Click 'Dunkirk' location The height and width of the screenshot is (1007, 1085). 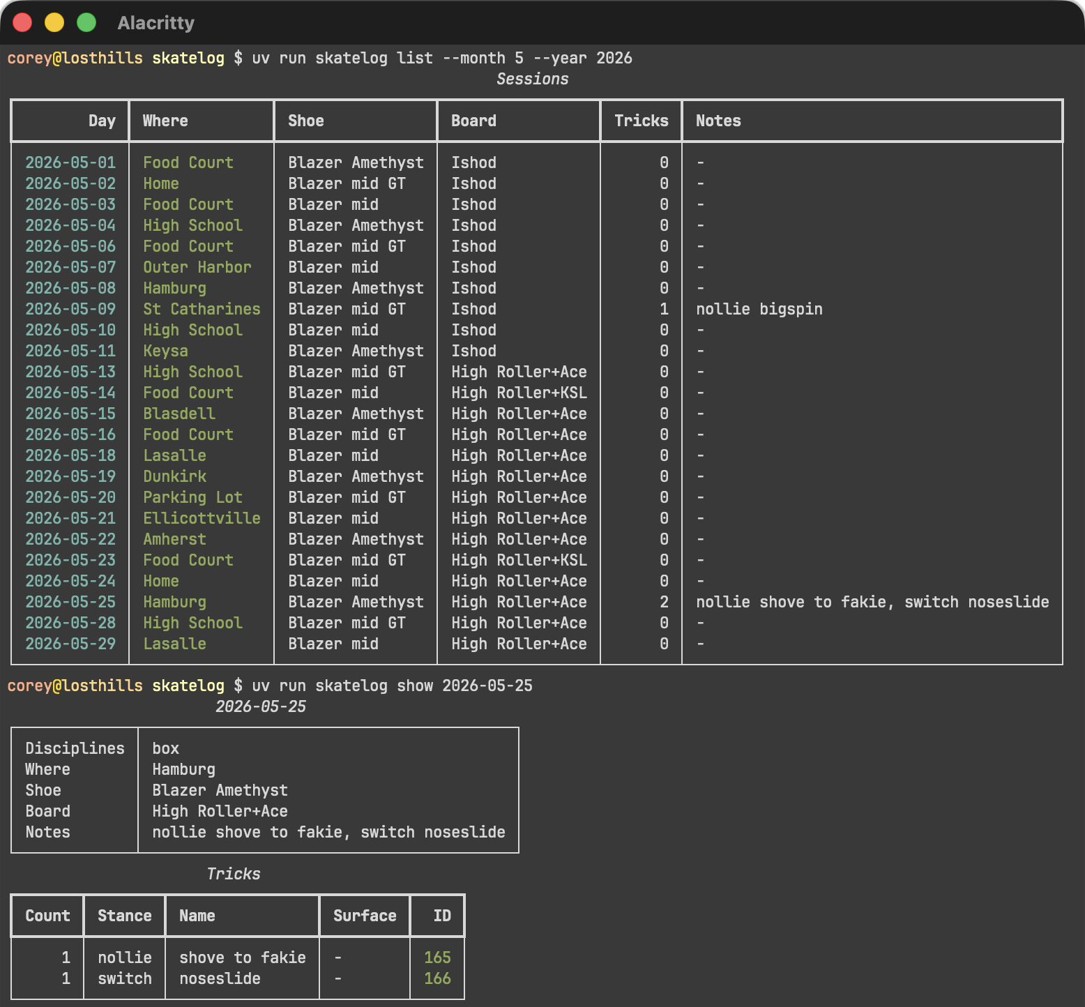coord(174,476)
